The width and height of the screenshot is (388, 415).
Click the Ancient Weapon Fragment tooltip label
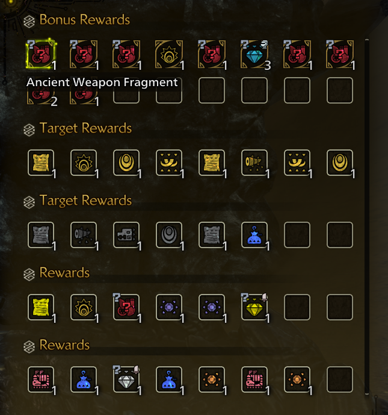point(102,83)
